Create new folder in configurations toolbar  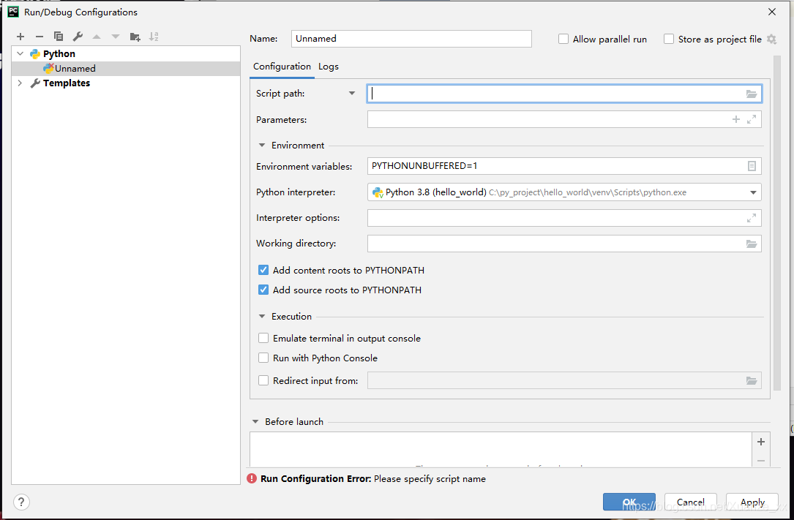[135, 37]
